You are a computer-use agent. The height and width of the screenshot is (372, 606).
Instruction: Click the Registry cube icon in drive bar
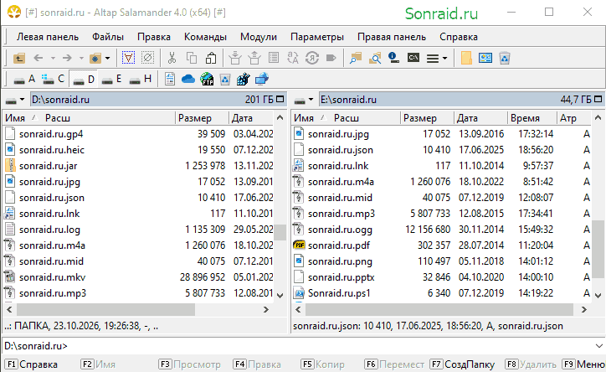coord(243,80)
